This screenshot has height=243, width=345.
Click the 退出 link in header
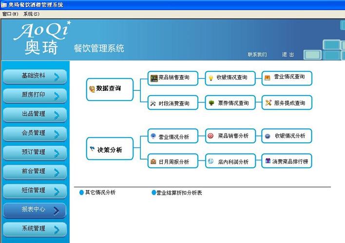tap(288, 54)
